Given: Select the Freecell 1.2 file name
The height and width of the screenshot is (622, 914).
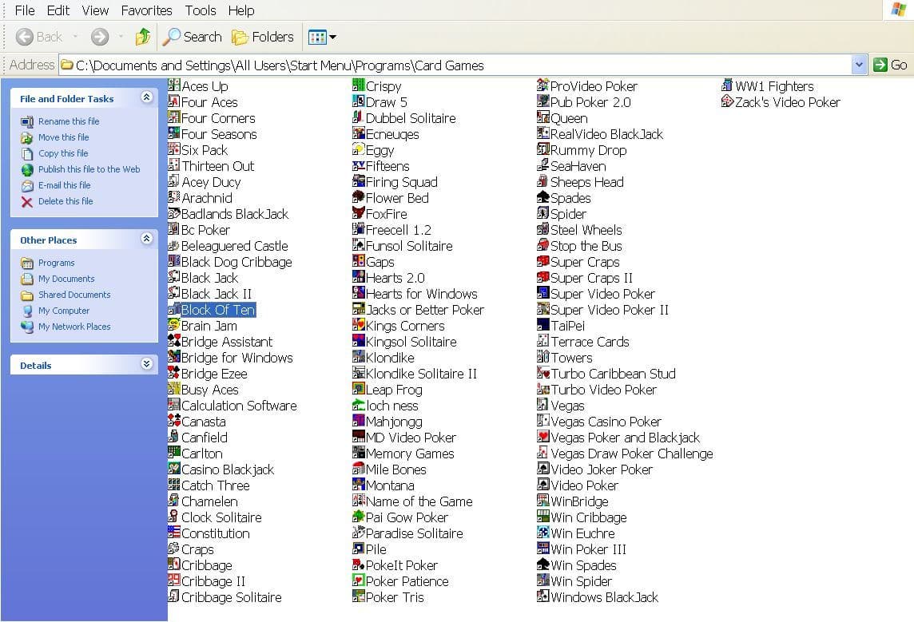Looking at the screenshot, I should pos(399,230).
